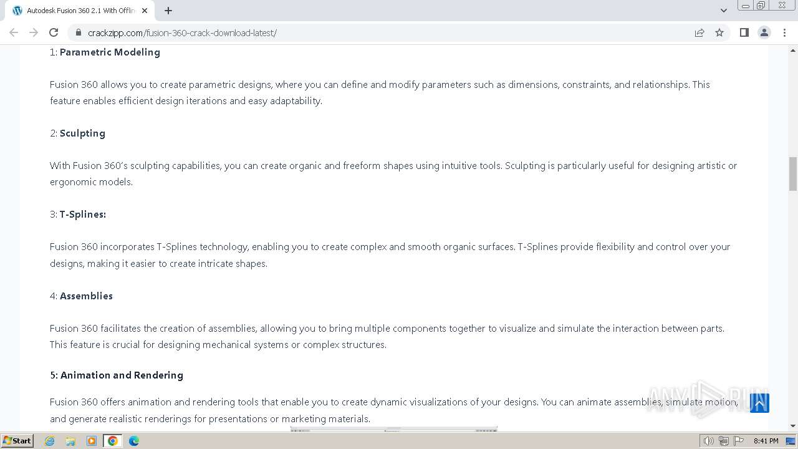Click the scrollbar down arrow
Image resolution: width=798 pixels, height=449 pixels.
pyautogui.click(x=793, y=426)
